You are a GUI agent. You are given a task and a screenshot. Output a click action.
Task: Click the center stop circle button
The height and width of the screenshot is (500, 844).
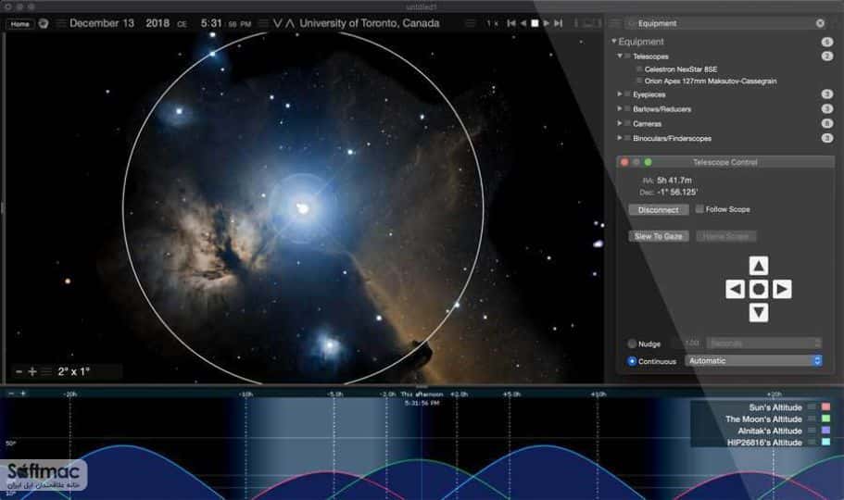coord(759,289)
